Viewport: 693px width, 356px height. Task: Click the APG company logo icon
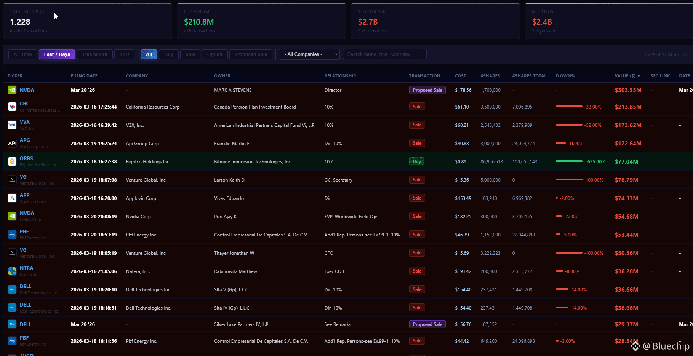coord(12,143)
